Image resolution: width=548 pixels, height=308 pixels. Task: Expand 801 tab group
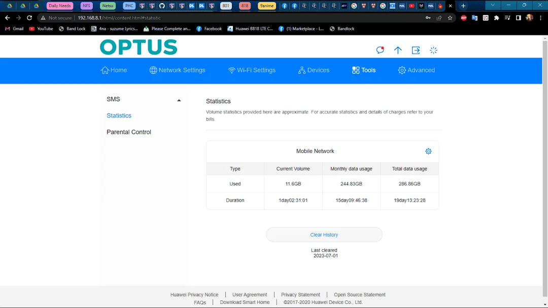click(x=226, y=6)
